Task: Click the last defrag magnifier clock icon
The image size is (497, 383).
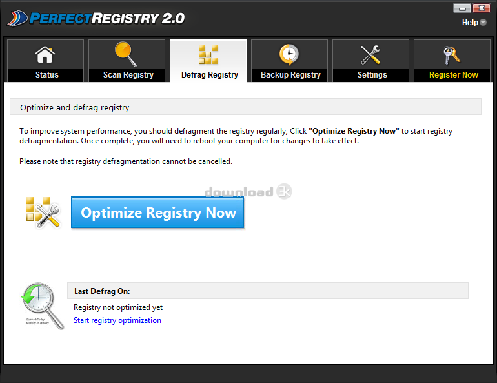Action: [43, 305]
